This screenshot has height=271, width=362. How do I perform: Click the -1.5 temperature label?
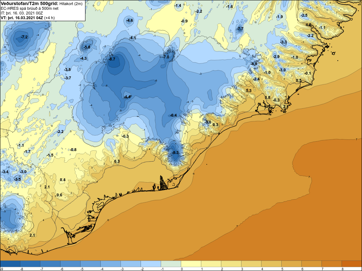(x=50, y=155)
